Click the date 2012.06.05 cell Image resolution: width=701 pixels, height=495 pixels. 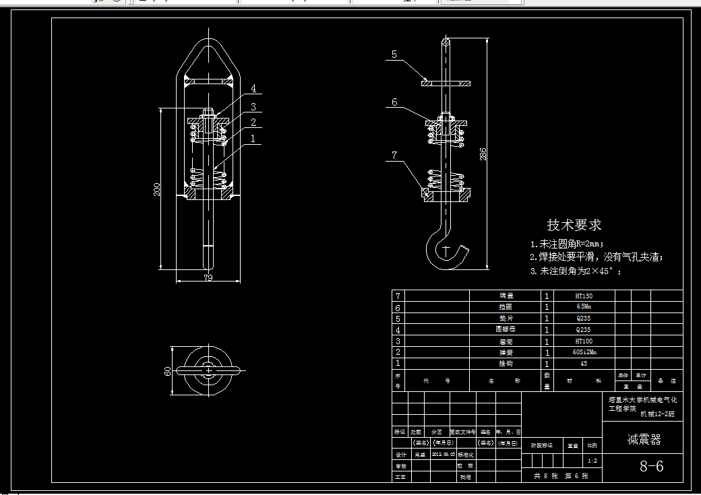(443, 455)
